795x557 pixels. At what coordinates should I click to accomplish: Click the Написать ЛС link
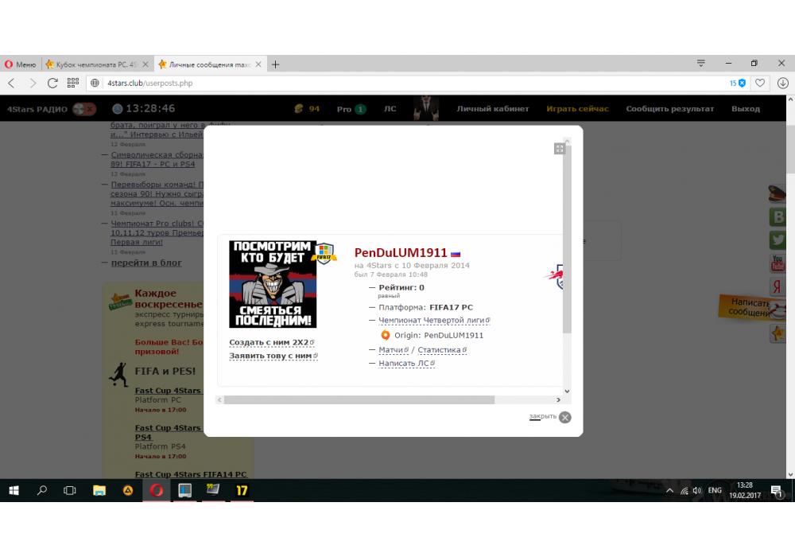click(x=404, y=364)
